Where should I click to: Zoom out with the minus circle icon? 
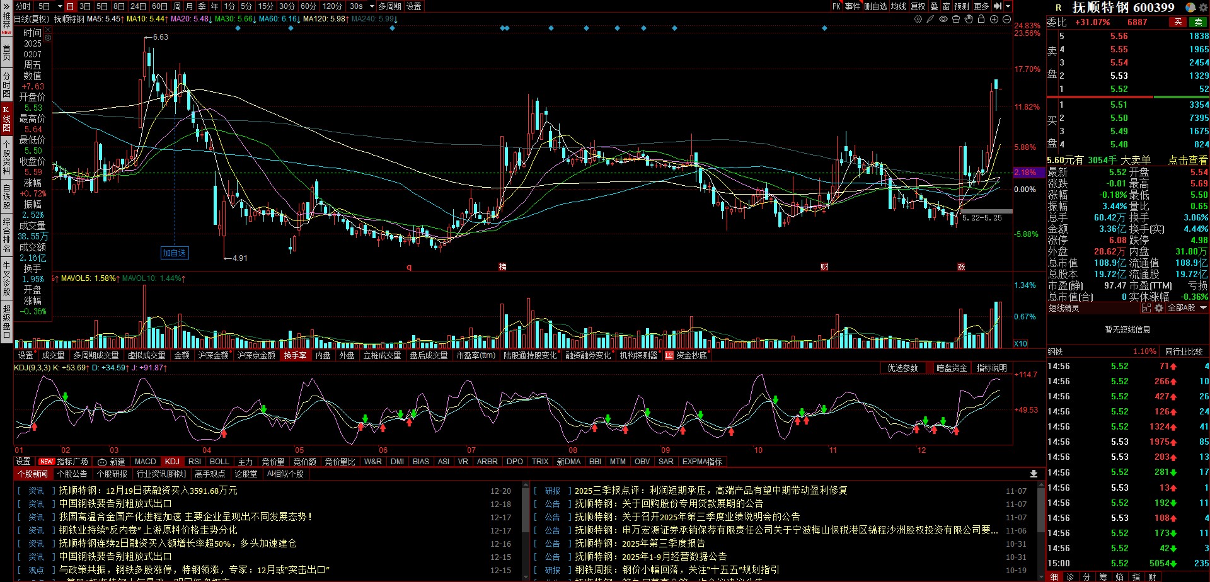coord(1006,20)
